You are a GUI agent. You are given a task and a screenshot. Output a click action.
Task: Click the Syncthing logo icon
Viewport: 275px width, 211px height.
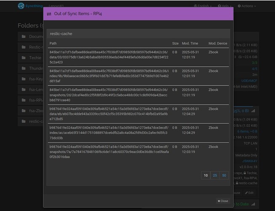coord(21,6)
